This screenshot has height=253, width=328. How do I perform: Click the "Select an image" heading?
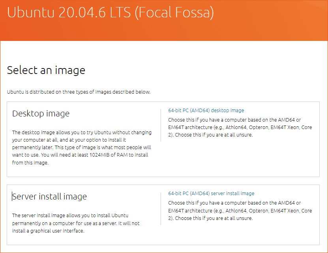coord(46,70)
